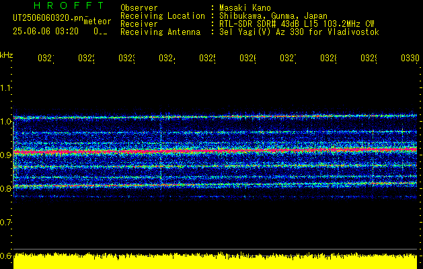Click the 'Observer' field label

(139, 8)
